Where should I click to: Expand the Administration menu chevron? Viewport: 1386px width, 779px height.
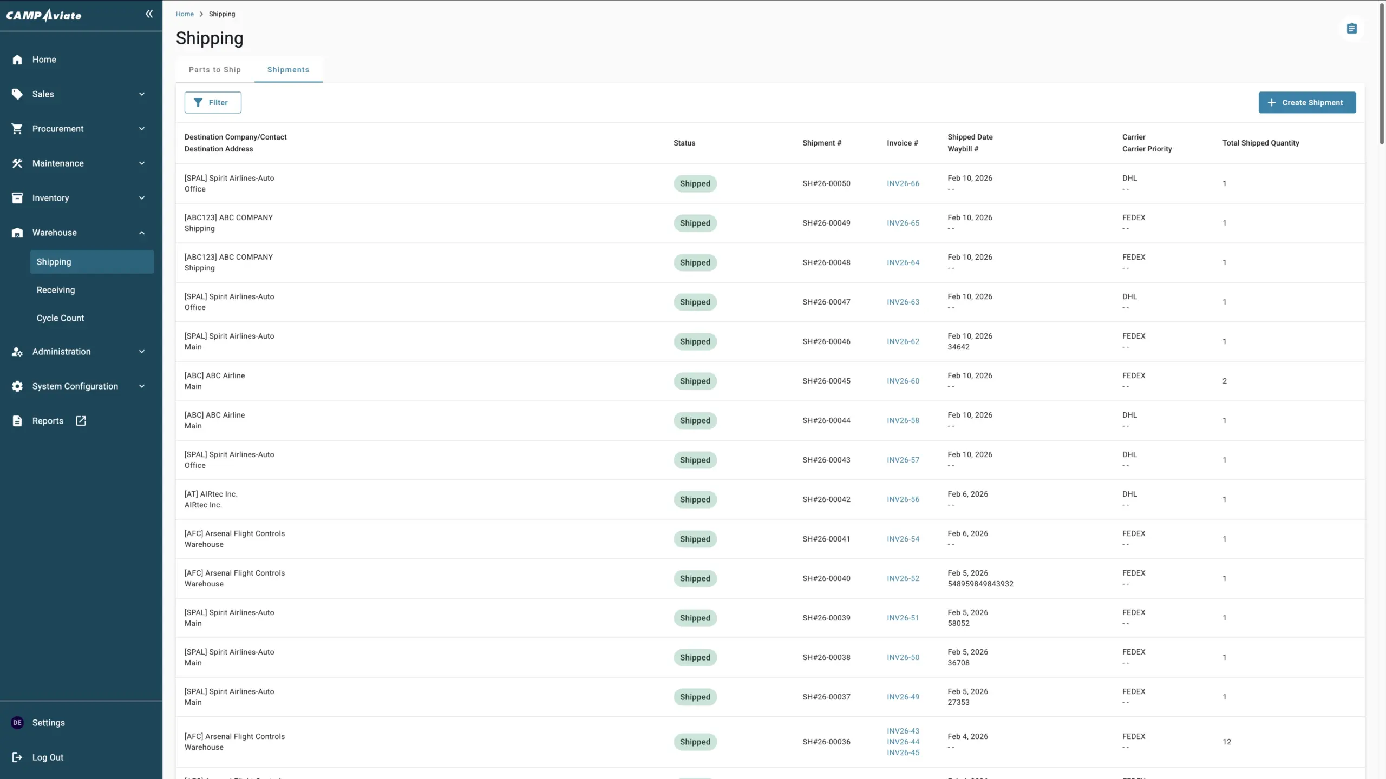(x=142, y=352)
